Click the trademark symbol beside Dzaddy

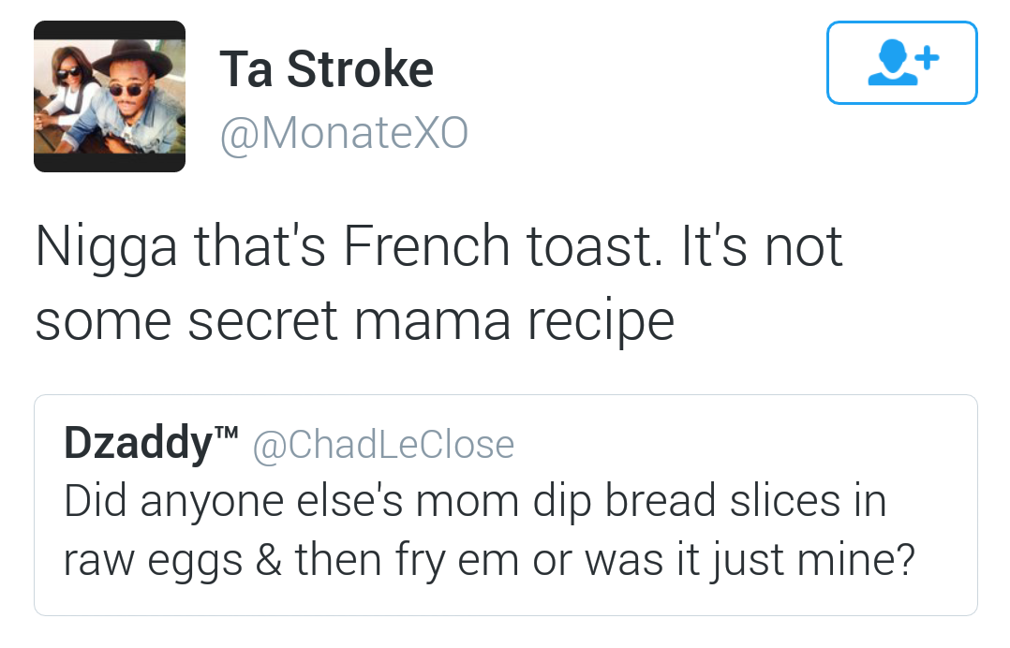[227, 434]
